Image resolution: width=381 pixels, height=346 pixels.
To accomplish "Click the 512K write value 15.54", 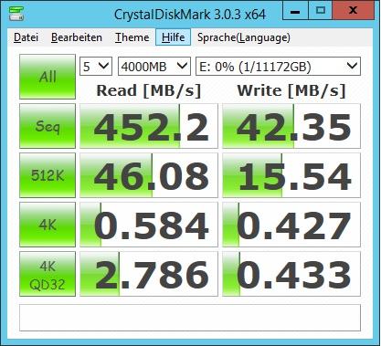I will click(291, 175).
